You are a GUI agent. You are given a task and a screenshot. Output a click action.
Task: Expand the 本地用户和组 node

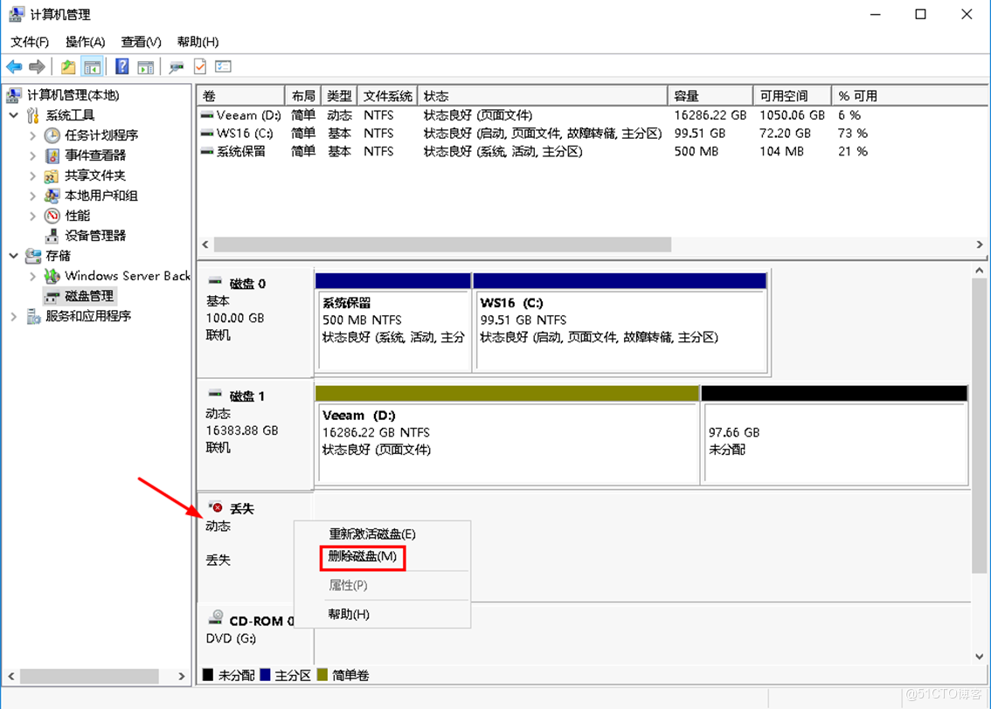pyautogui.click(x=32, y=196)
